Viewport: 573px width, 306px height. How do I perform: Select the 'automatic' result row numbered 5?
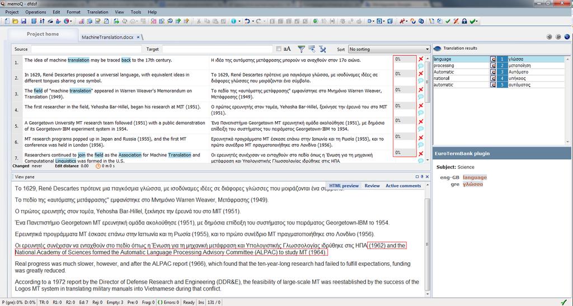(x=499, y=85)
